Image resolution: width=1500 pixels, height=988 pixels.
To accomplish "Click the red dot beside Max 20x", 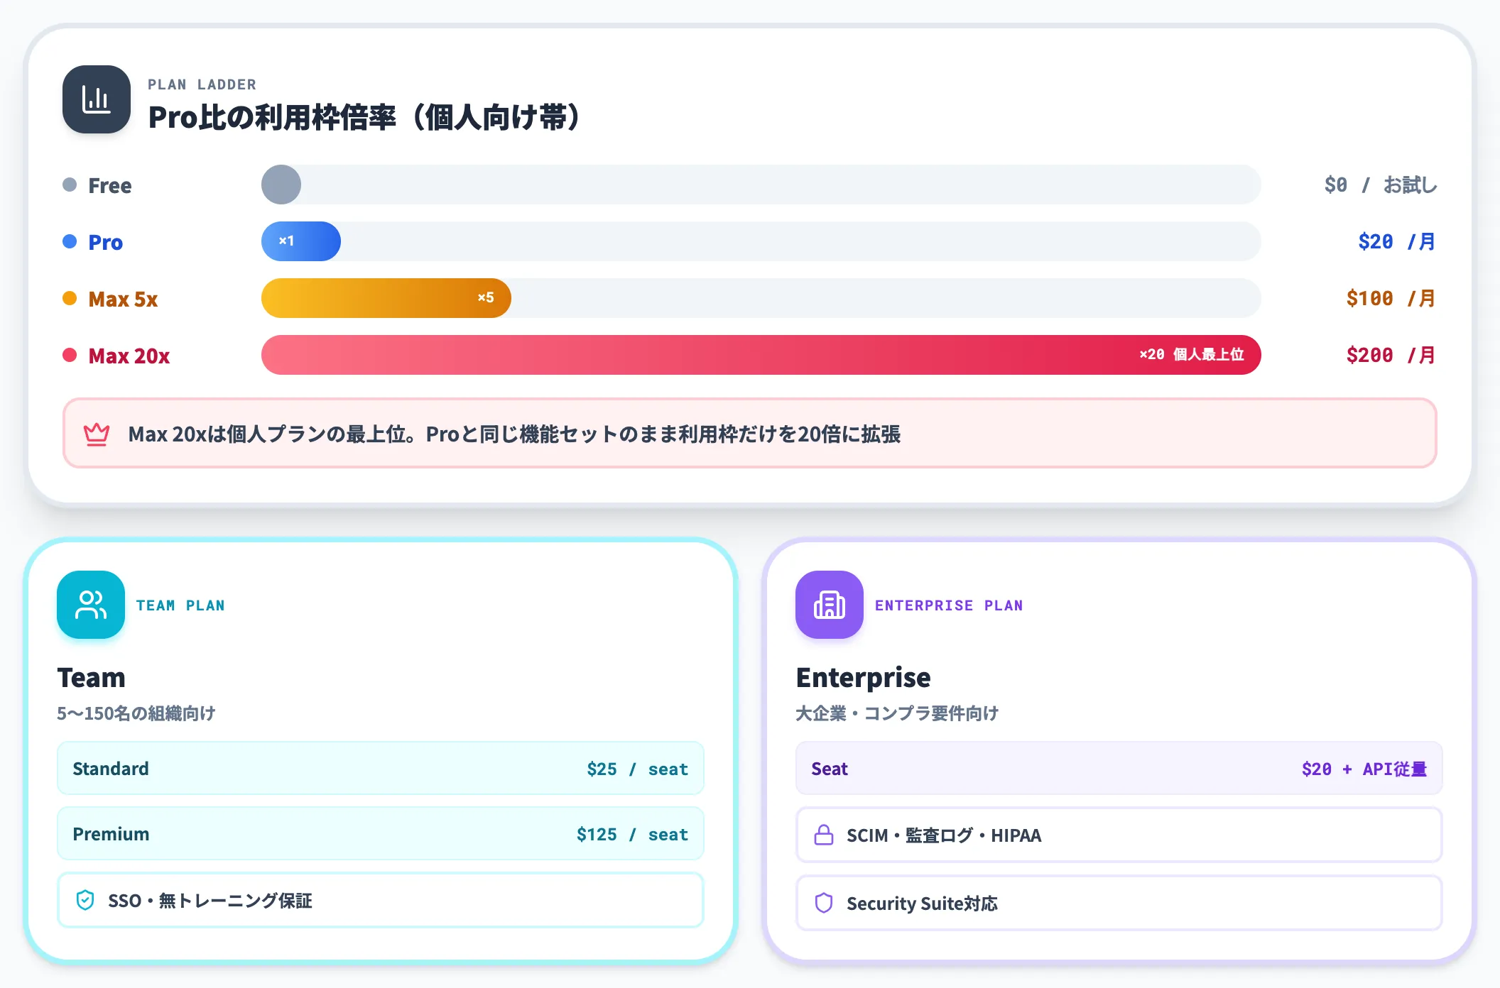I will [70, 355].
